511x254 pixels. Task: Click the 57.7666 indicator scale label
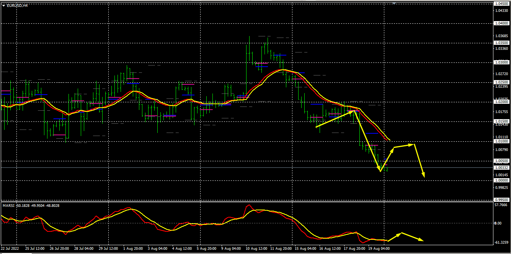point(501,205)
